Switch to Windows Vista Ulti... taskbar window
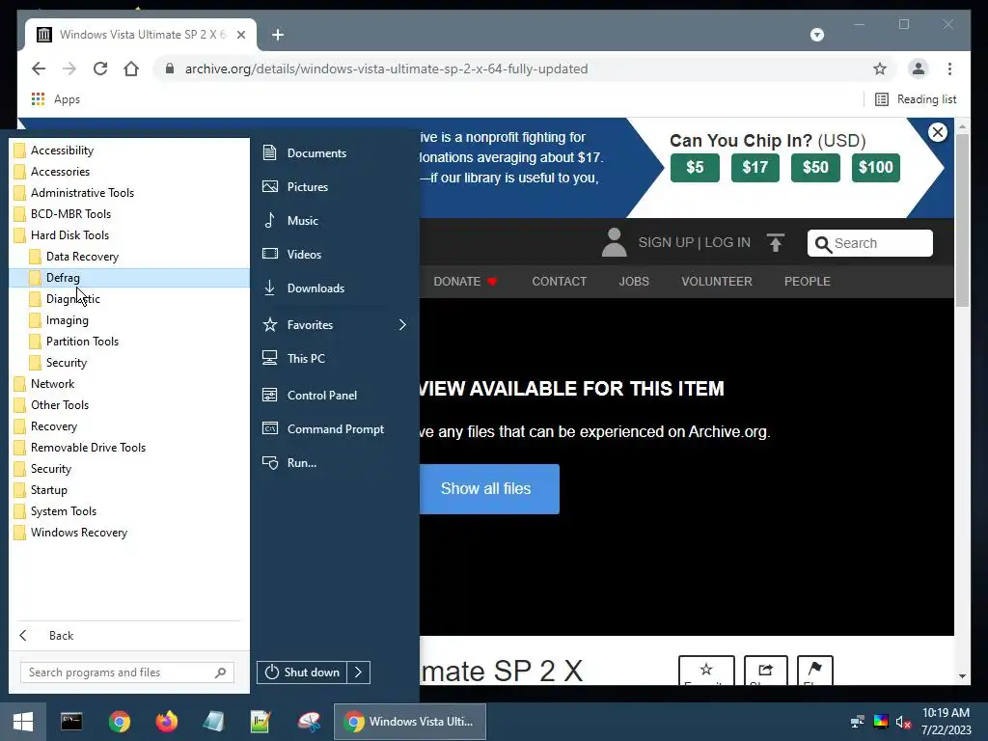The height and width of the screenshot is (741, 988). (x=409, y=722)
